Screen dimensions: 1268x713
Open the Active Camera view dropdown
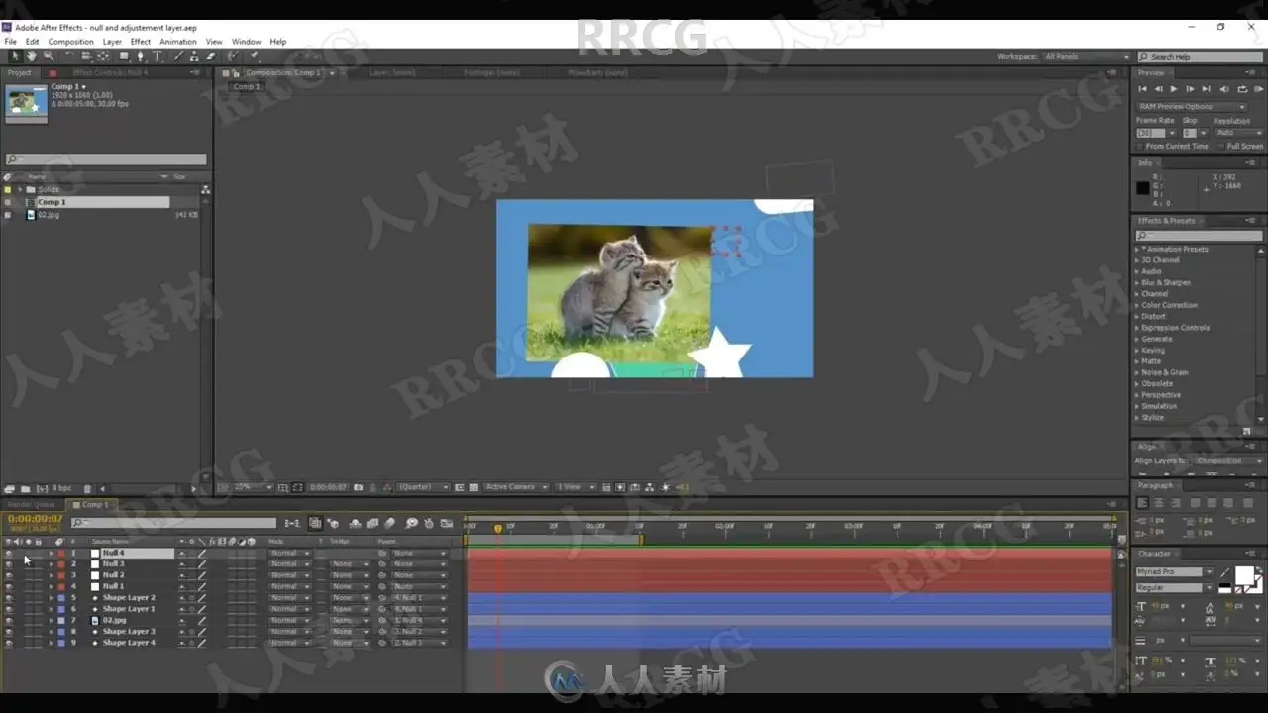515,487
